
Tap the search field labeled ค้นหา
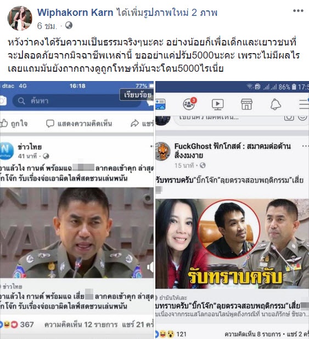coord(77,101)
